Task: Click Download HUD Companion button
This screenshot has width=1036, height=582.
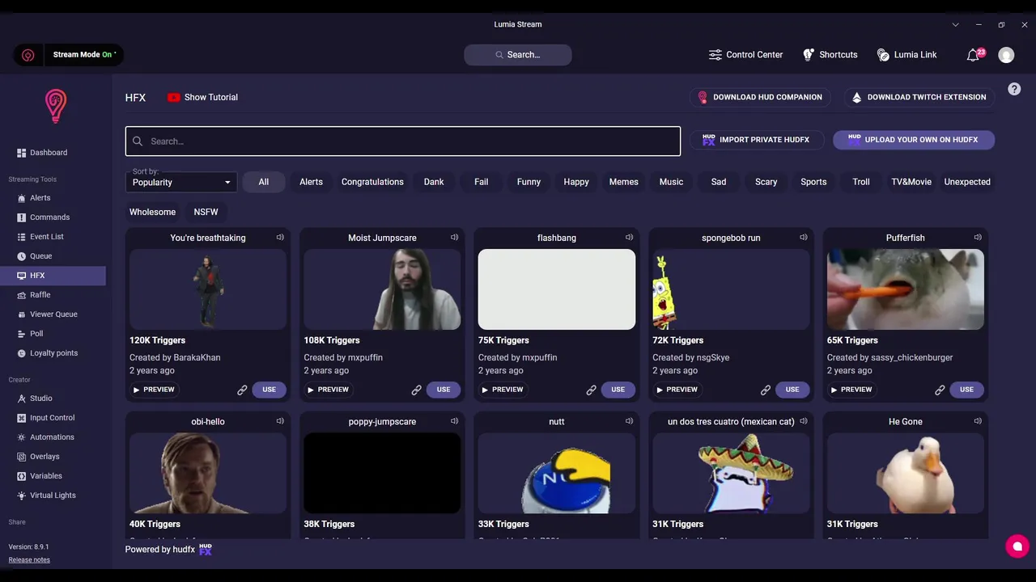Action: click(x=759, y=97)
